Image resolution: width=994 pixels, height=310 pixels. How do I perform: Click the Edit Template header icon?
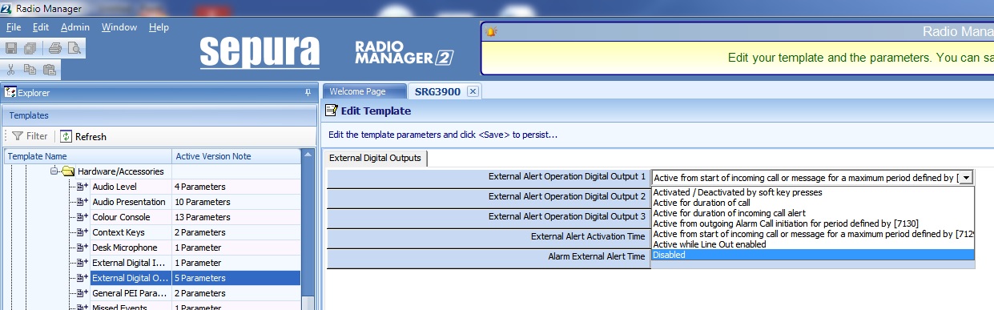click(x=331, y=111)
